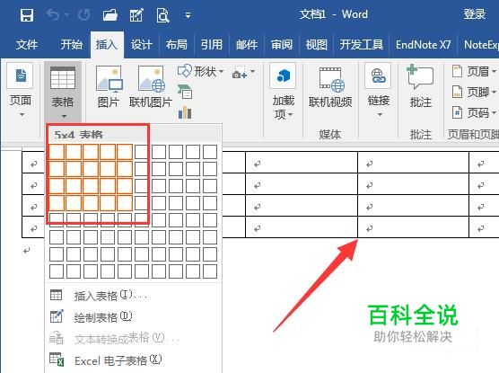
Task: Switch to the 设计 tab
Action: tap(141, 45)
